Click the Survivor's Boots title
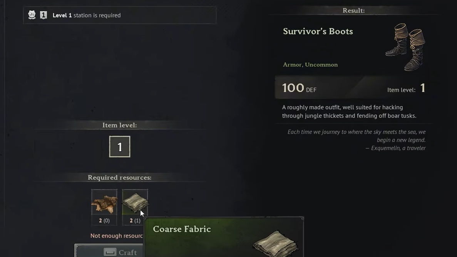 [x=318, y=32]
